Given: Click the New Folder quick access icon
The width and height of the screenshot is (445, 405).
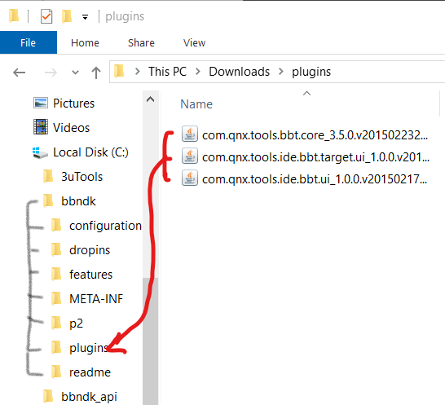Looking at the screenshot, I should tap(67, 16).
